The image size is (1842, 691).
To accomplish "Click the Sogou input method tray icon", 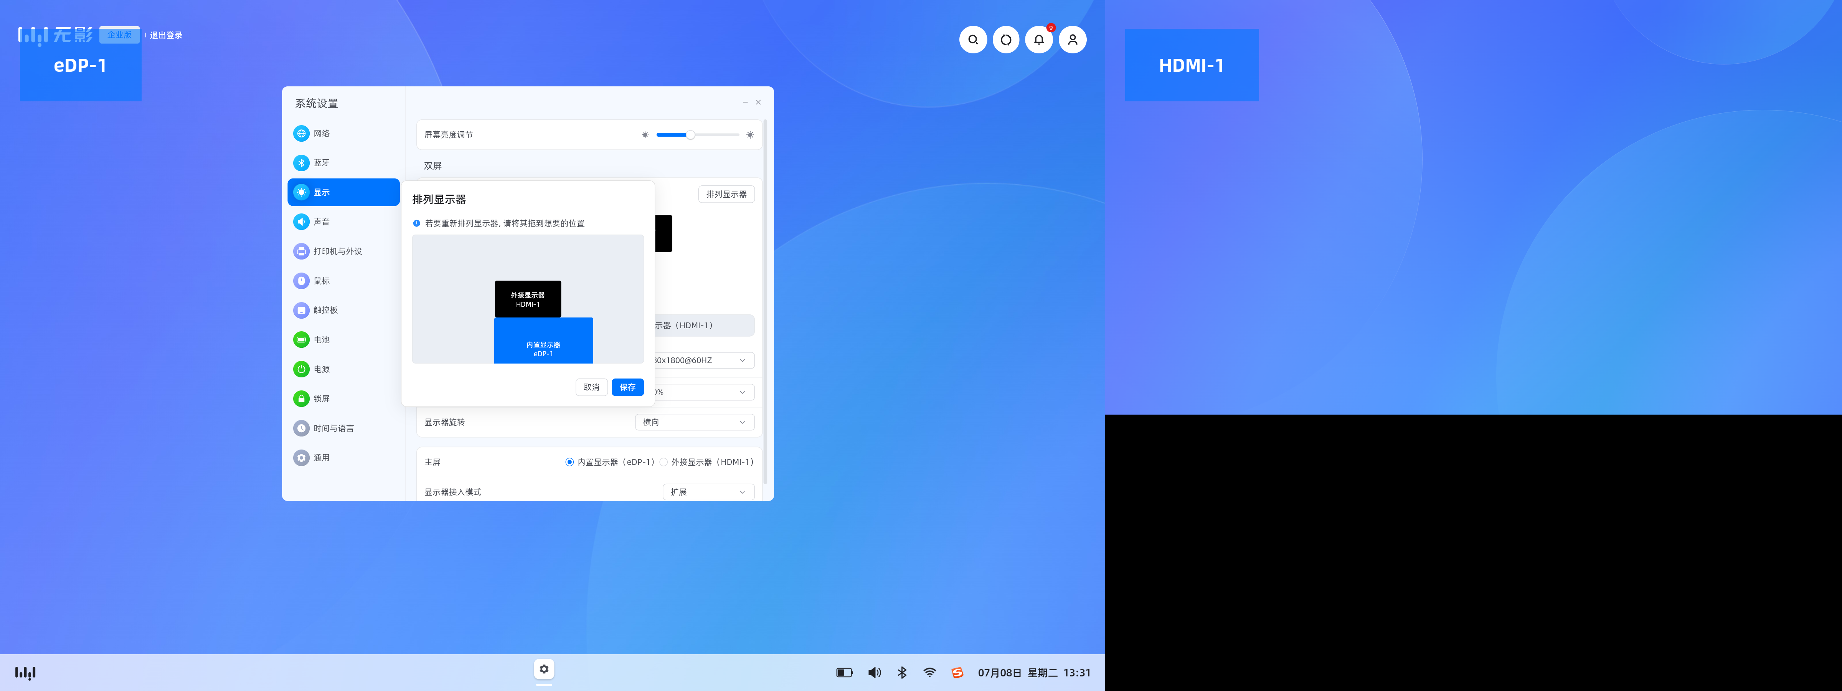I will coord(957,673).
